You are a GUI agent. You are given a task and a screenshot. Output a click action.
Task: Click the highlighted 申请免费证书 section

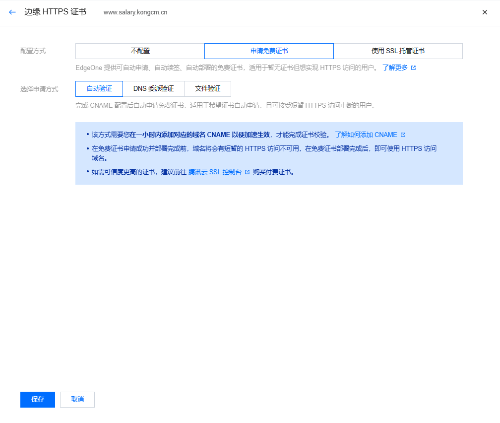click(269, 51)
